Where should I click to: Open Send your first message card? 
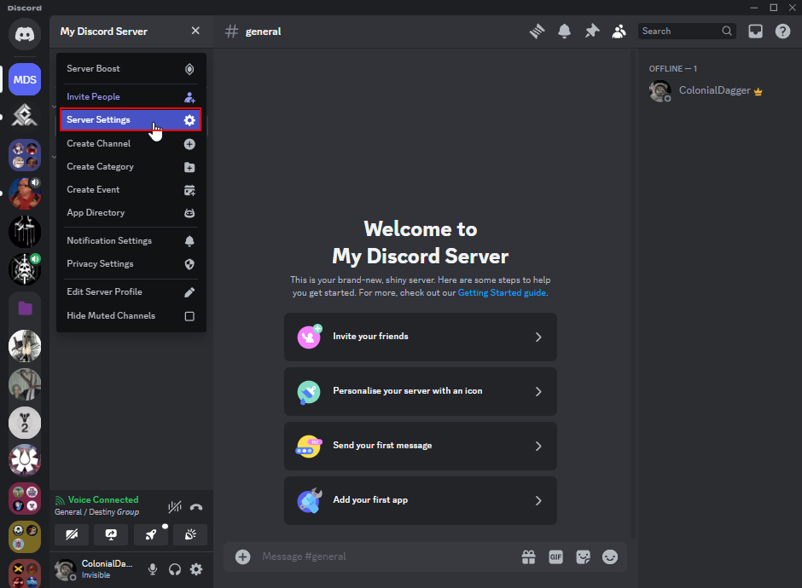(x=421, y=446)
